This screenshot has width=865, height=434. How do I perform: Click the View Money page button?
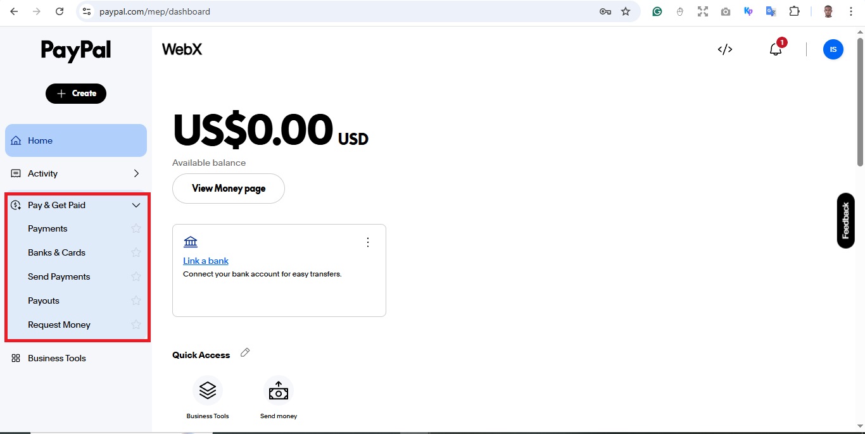pyautogui.click(x=229, y=189)
